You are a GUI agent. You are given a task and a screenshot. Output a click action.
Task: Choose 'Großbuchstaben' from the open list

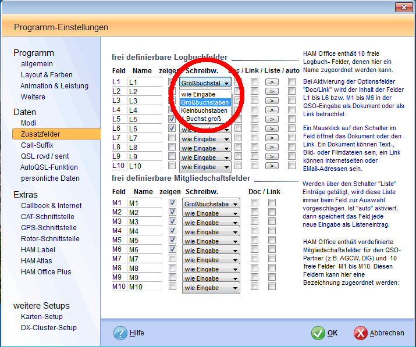(205, 102)
